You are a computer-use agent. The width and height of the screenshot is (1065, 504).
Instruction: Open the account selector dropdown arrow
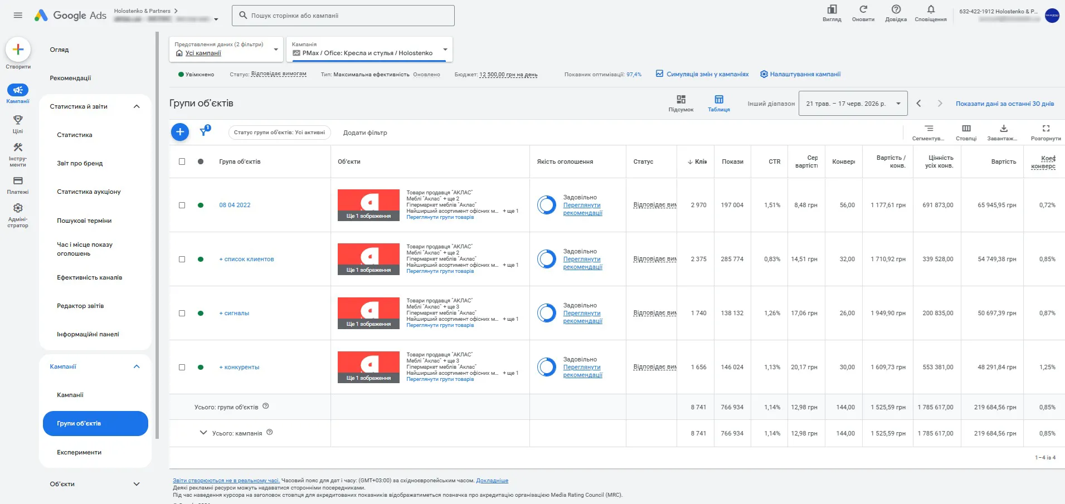(x=216, y=19)
